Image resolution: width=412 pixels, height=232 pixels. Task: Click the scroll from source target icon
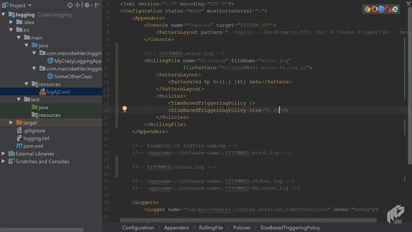70,5
